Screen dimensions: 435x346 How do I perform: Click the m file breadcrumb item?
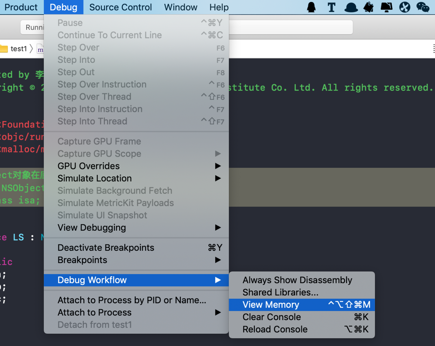tap(40, 49)
